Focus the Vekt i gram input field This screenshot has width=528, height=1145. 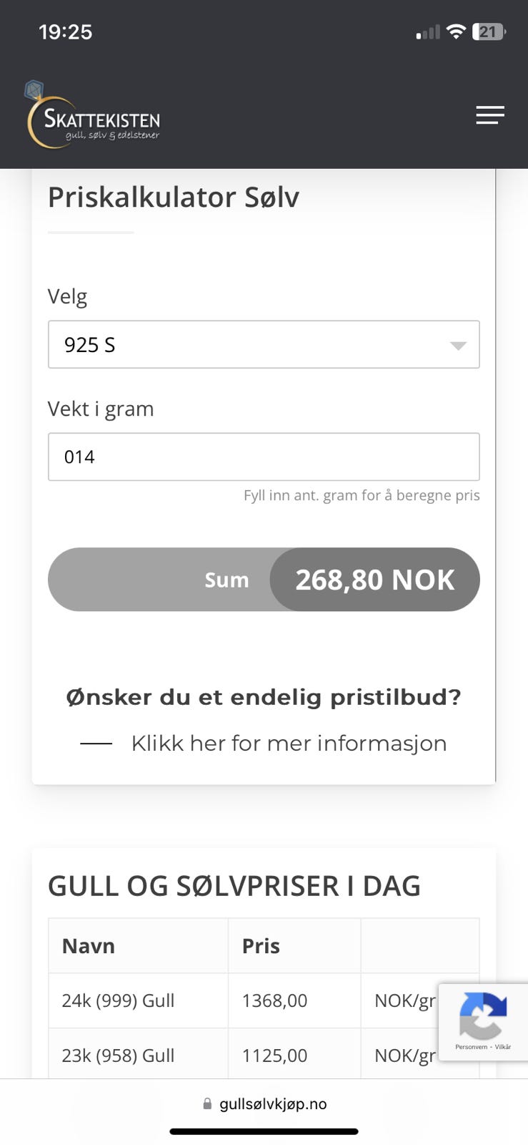[263, 457]
